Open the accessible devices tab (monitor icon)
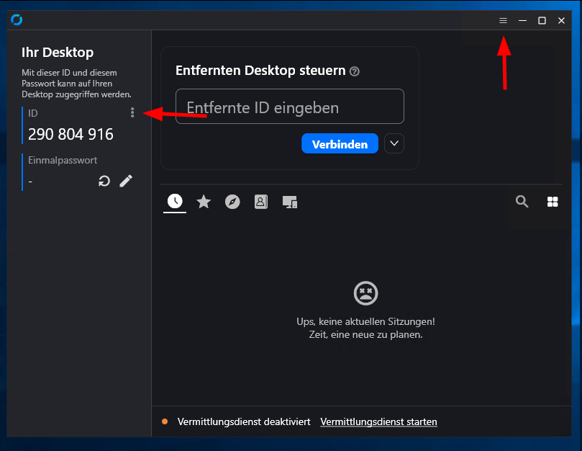582x451 pixels. (290, 202)
